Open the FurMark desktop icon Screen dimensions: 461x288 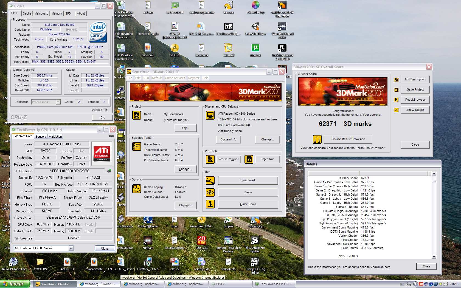(x=148, y=242)
